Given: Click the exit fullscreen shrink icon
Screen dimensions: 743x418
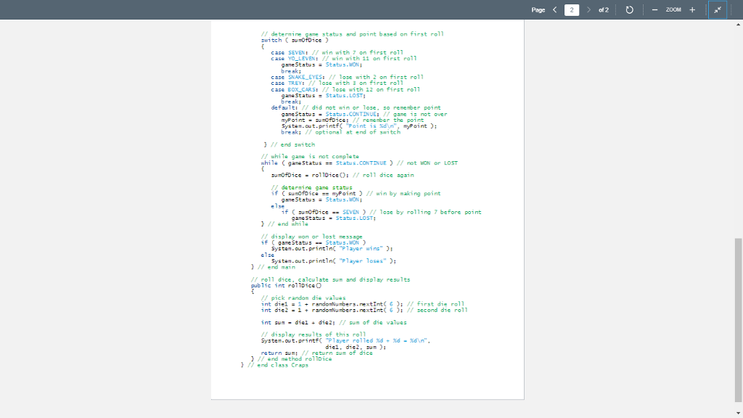Looking at the screenshot, I should [x=717, y=9].
